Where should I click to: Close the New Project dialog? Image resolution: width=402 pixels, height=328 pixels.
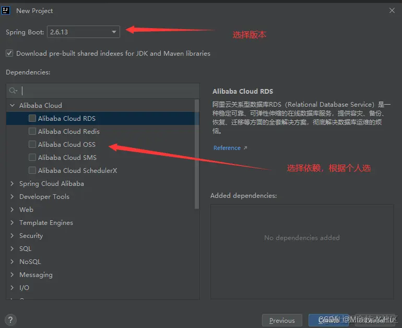tap(392, 10)
